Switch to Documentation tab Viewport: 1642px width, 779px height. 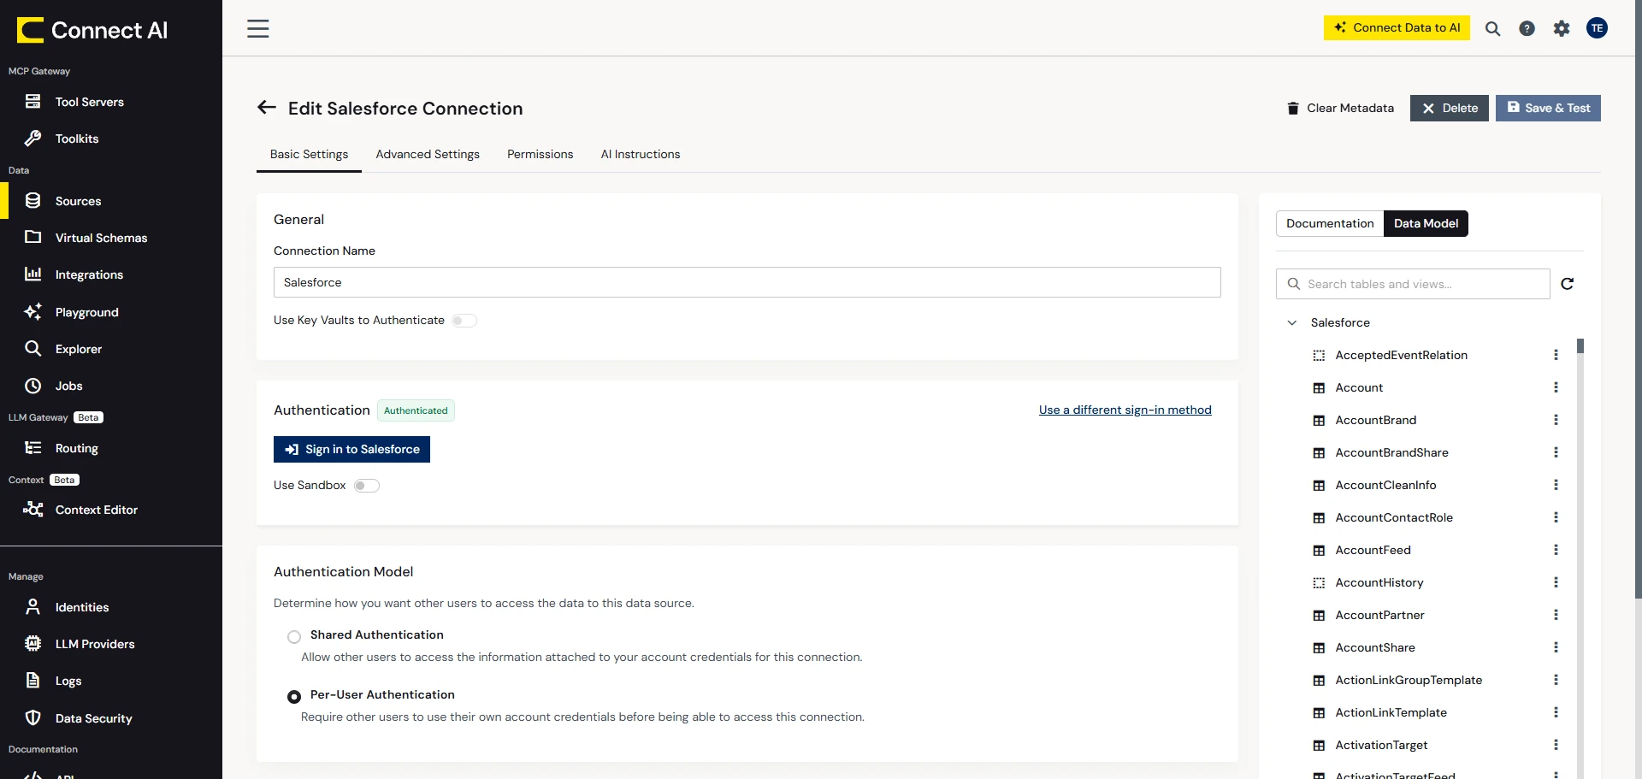click(1330, 223)
